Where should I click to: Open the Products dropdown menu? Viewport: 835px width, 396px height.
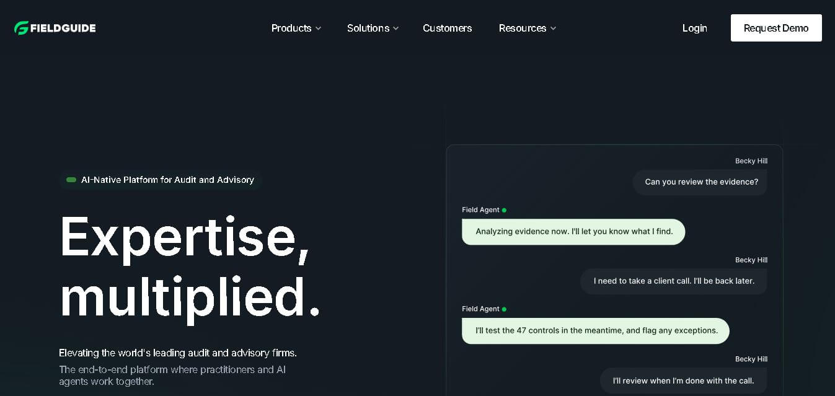tap(296, 28)
